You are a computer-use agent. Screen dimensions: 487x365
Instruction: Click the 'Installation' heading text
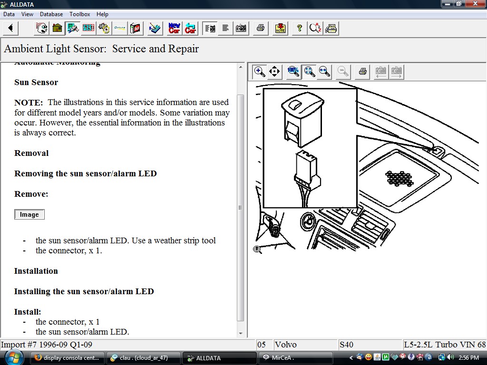coord(36,271)
